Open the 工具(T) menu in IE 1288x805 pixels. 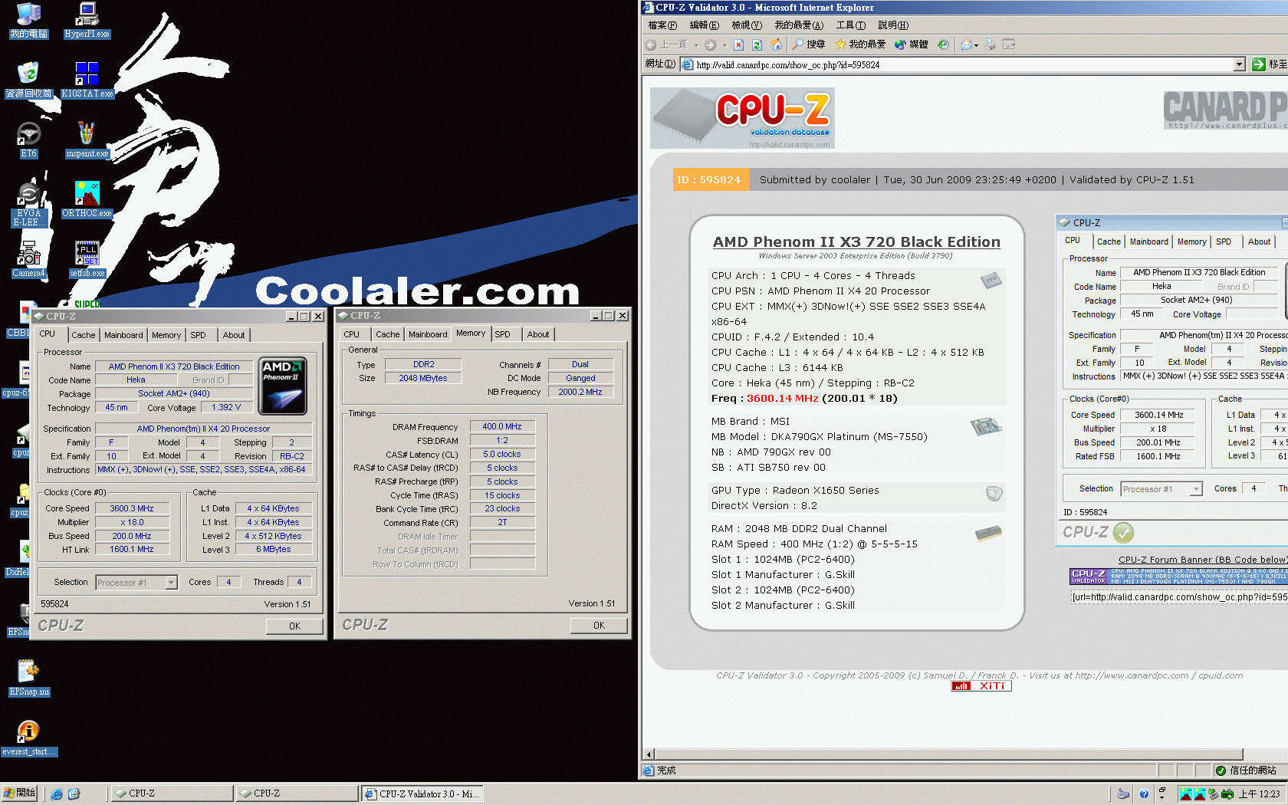[x=850, y=25]
